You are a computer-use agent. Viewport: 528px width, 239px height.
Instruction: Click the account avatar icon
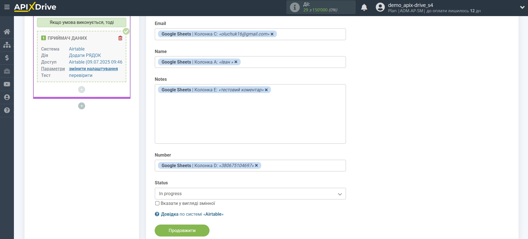click(380, 7)
